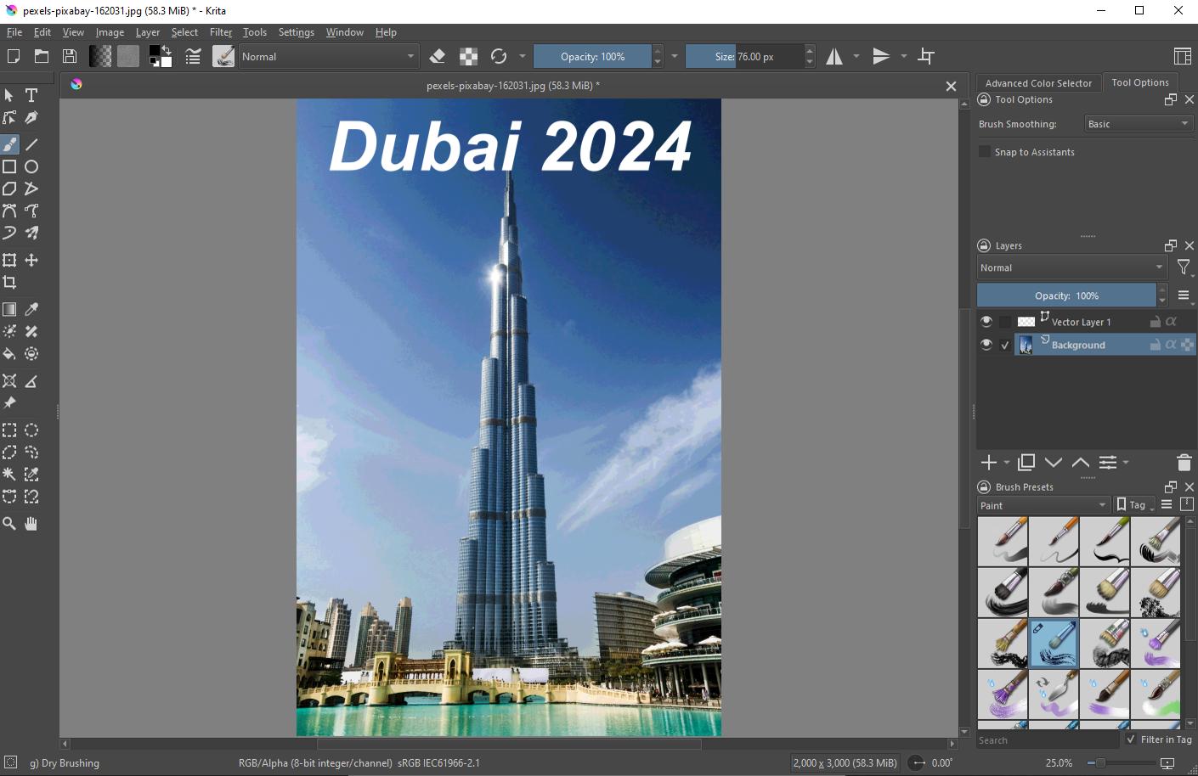The image size is (1198, 776).
Task: Switch to the Advanced Color Selector tab
Action: click(x=1038, y=83)
